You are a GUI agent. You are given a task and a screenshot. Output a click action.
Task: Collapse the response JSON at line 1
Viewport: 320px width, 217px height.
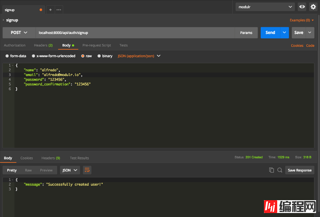[13, 180]
